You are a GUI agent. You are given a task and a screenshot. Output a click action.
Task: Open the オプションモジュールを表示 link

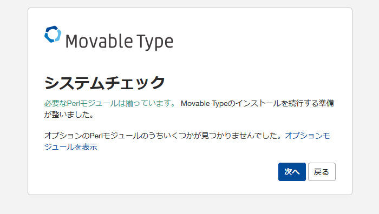click(187, 141)
